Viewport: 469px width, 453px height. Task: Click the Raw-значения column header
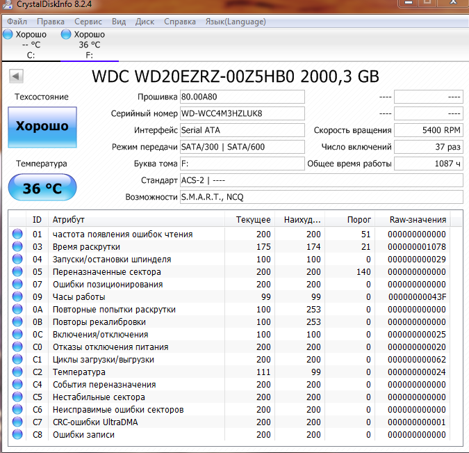(x=413, y=220)
